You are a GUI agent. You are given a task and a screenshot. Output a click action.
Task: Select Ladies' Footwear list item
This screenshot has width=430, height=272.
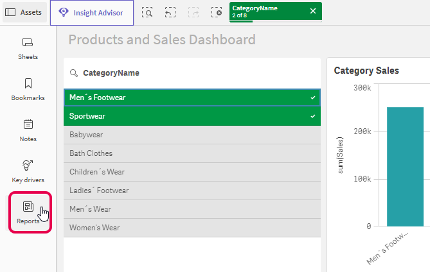click(192, 191)
